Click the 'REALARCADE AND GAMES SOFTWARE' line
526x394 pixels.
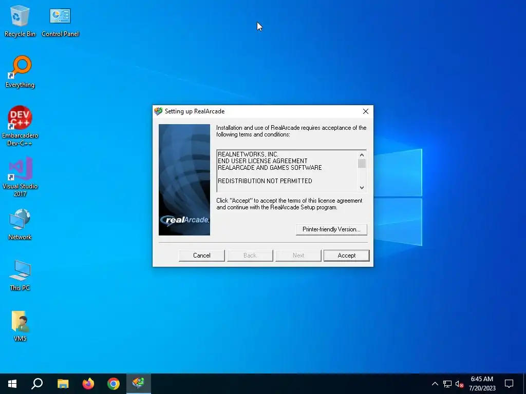(270, 168)
